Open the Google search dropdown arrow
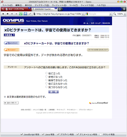The image size is (127, 137). click(110, 14)
